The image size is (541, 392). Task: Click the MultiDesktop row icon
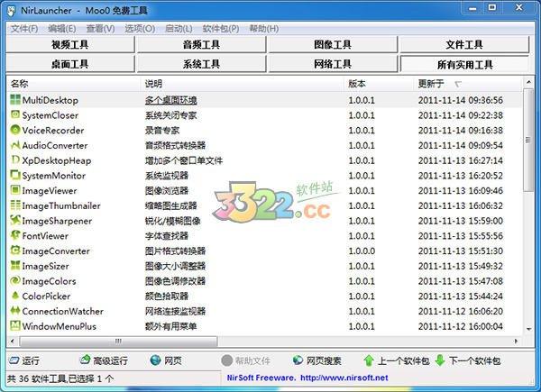[15, 100]
